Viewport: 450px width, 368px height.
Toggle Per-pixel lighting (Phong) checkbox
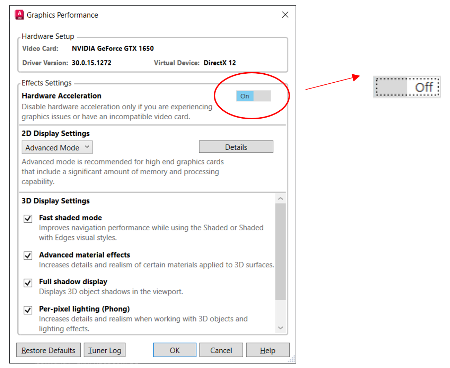coord(28,310)
